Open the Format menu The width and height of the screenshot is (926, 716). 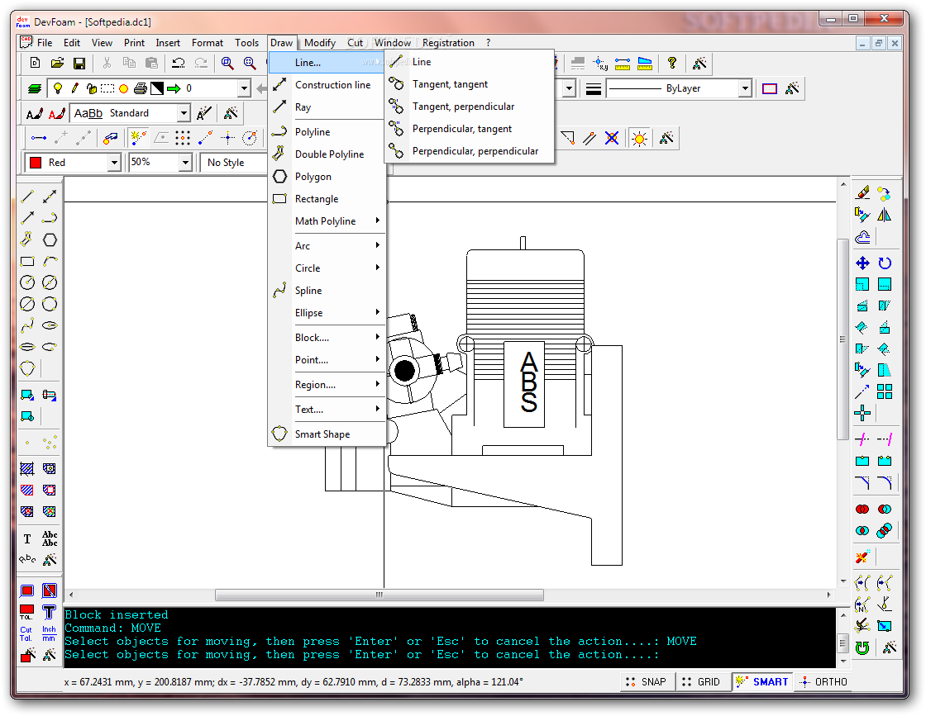click(208, 42)
